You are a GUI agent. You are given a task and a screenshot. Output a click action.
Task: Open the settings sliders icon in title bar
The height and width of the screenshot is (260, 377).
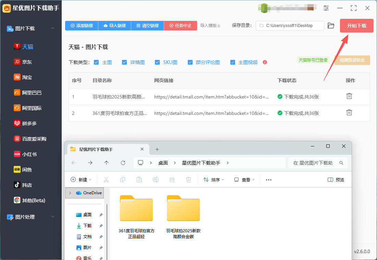(x=326, y=8)
